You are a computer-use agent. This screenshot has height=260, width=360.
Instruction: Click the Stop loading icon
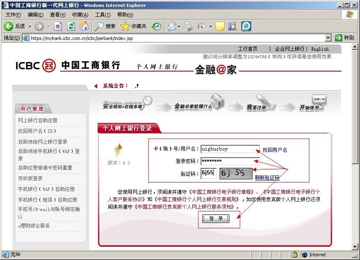(58, 26)
